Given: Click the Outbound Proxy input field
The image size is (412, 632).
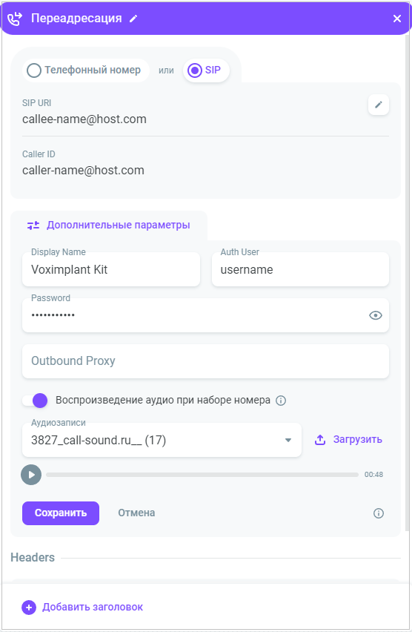Looking at the screenshot, I should pos(205,361).
